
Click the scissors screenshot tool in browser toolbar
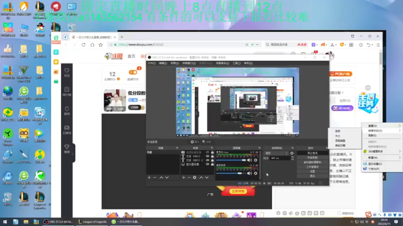tap(332, 45)
